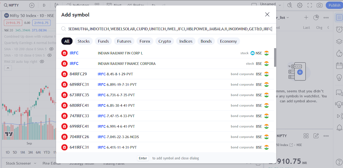Image resolution: width=343 pixels, height=168 pixels.
Task: Open the Help Center question icon
Action: [339, 162]
